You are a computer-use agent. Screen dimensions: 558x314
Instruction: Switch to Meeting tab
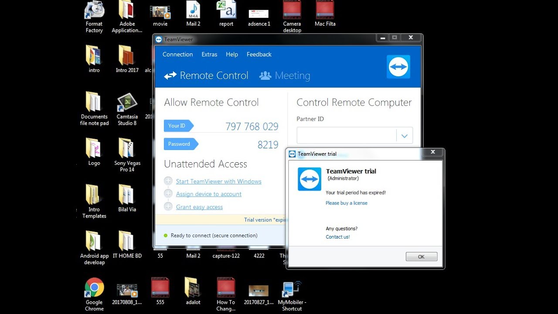point(285,75)
